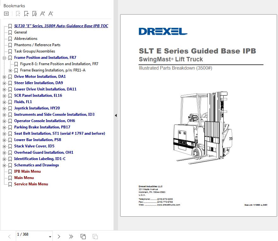Decrease bookmark text size icon
The width and height of the screenshot is (278, 241).
click(x=51, y=14)
